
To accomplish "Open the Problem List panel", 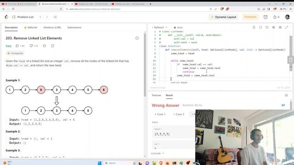I will [23, 17].
